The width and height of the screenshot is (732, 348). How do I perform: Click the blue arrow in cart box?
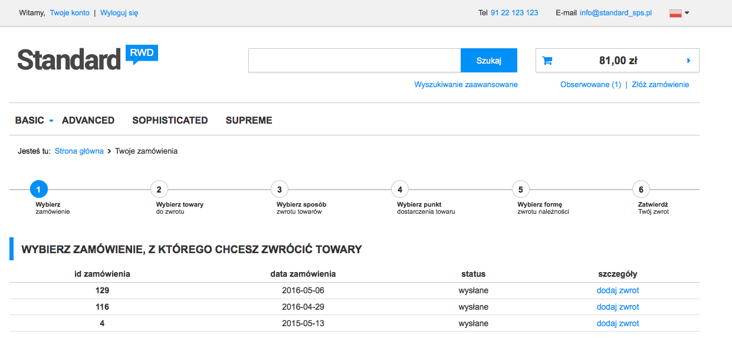pyautogui.click(x=688, y=60)
